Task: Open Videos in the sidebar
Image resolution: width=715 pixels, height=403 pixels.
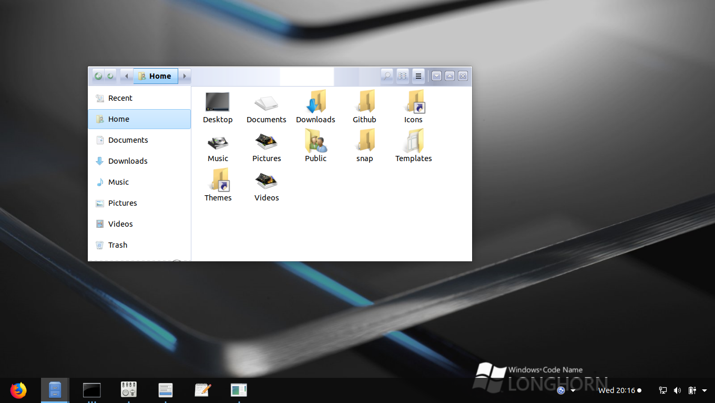Action: click(139, 224)
